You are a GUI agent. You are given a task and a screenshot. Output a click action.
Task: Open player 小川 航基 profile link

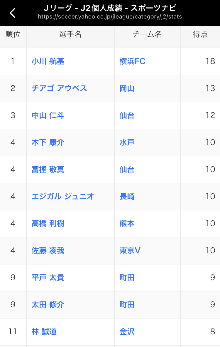(48, 61)
